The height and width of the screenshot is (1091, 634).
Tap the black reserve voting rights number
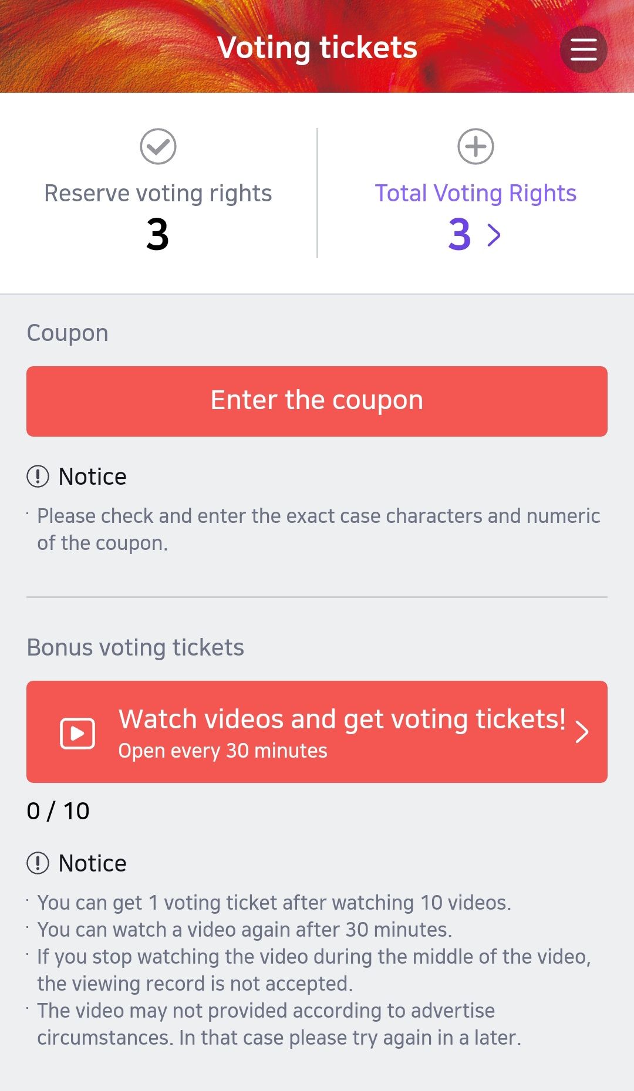[x=158, y=235]
